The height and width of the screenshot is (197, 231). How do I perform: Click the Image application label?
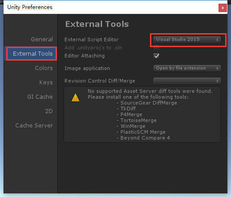coord(87,68)
